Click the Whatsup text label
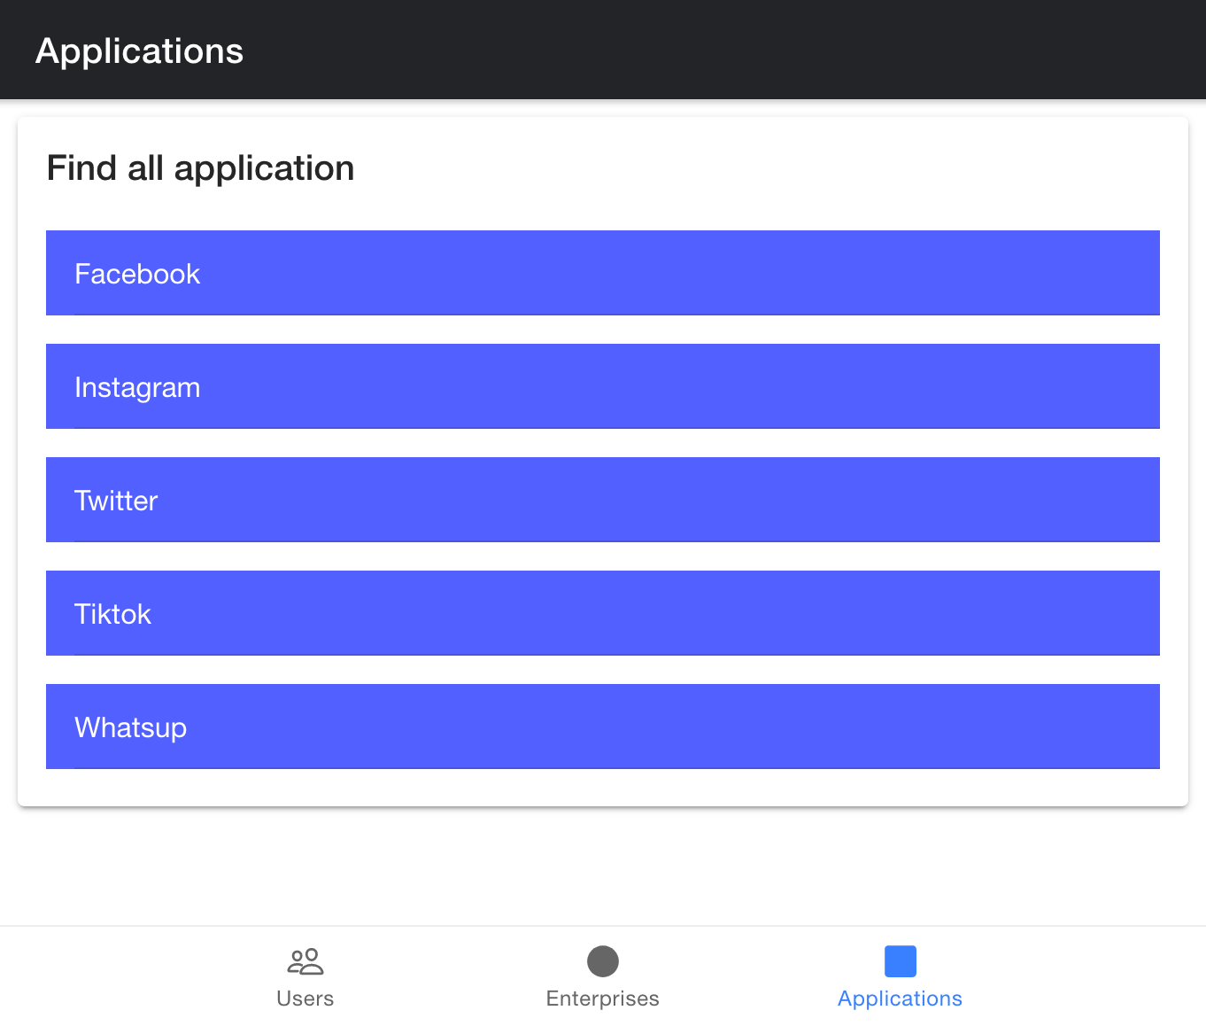Screen dimensions: 1206x1026 (130, 727)
